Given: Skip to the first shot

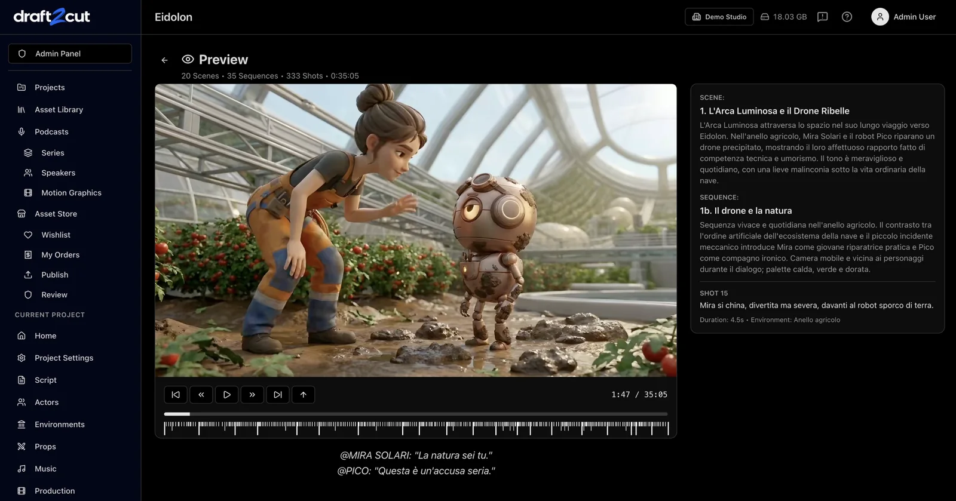Looking at the screenshot, I should (176, 395).
